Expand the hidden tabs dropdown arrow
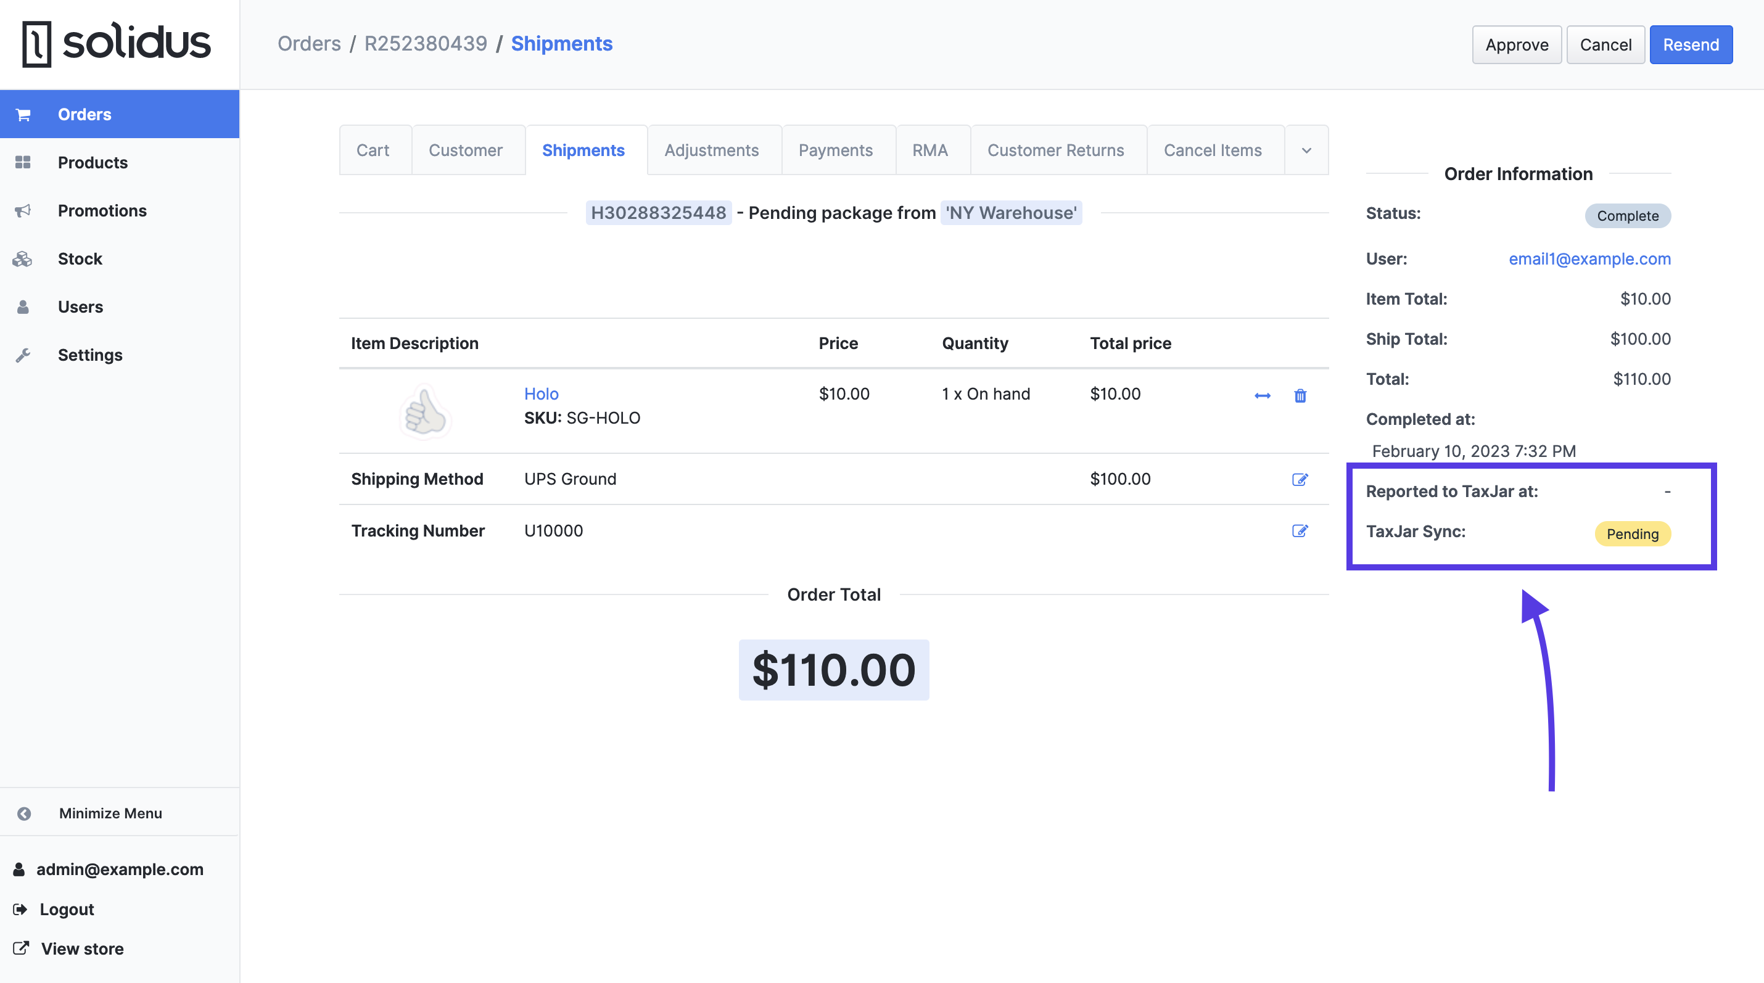The image size is (1764, 983). [x=1305, y=150]
